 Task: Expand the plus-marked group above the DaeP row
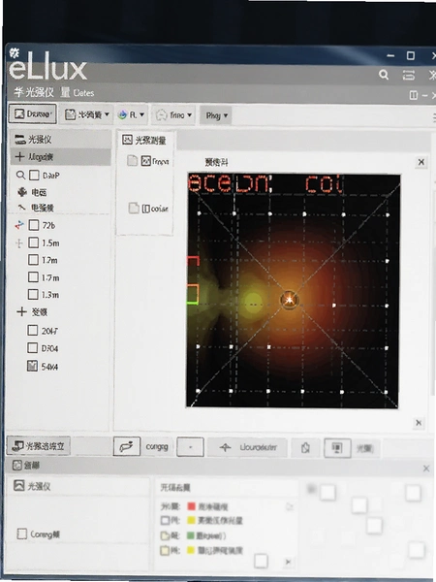(x=19, y=156)
